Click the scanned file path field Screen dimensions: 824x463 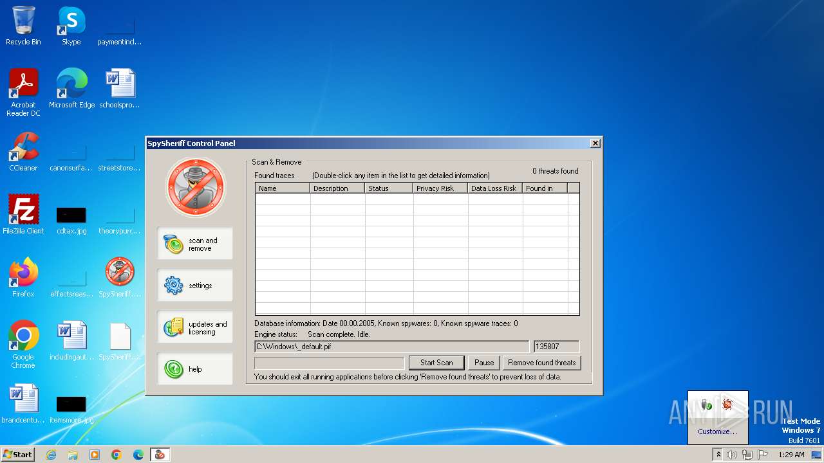(392, 347)
